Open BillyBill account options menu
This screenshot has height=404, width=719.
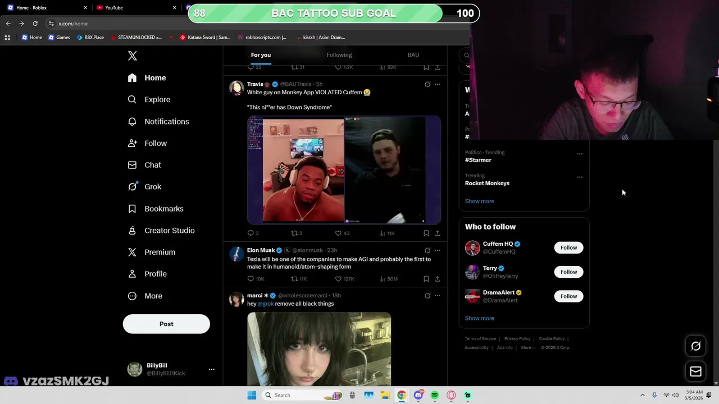click(x=212, y=369)
